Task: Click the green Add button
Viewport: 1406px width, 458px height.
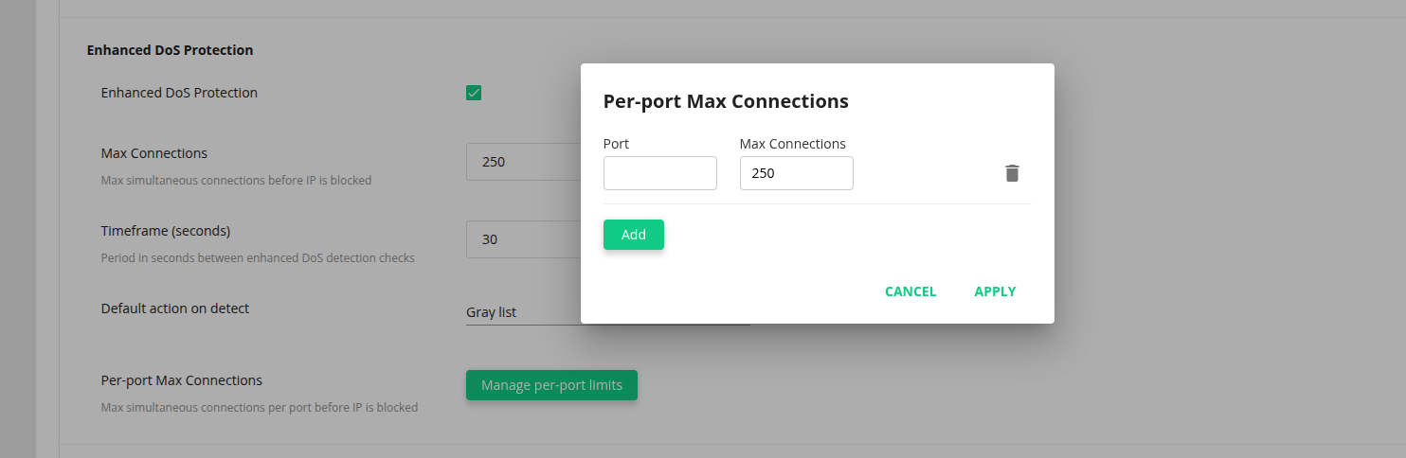Action: (633, 235)
